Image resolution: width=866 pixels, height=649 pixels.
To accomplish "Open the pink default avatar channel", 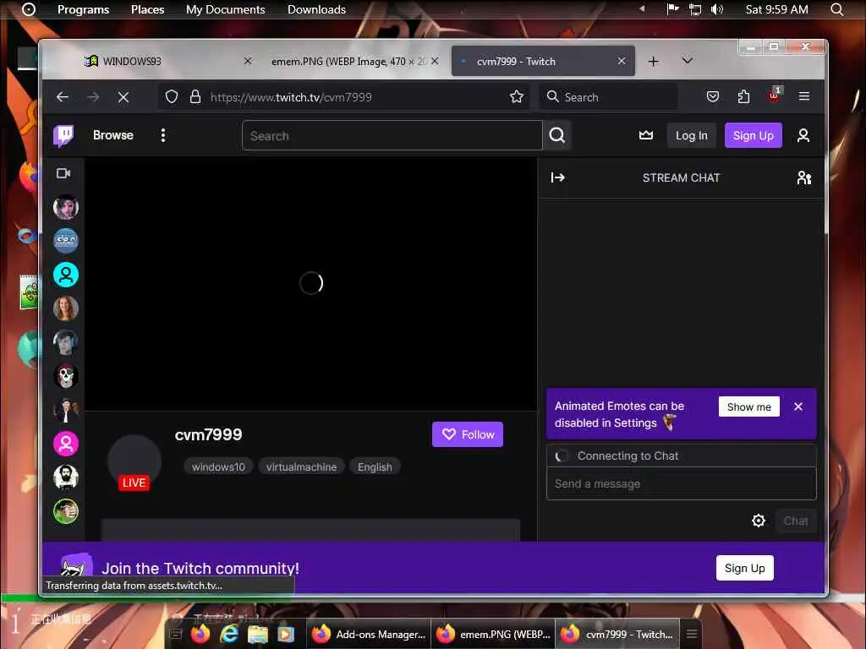I will pyautogui.click(x=66, y=443).
